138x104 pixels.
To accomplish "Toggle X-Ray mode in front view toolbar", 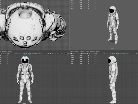I will [49, 53].
